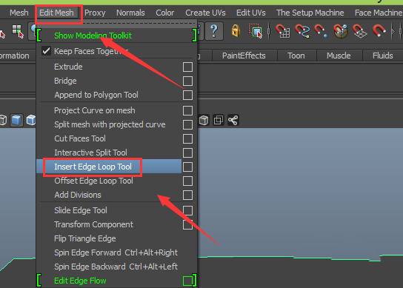Open Add Divisions option box
Screen dimensions: 403x288
(187, 195)
